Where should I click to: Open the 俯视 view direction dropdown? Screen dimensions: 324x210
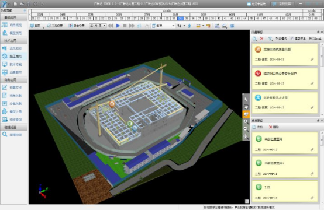coord(163,26)
